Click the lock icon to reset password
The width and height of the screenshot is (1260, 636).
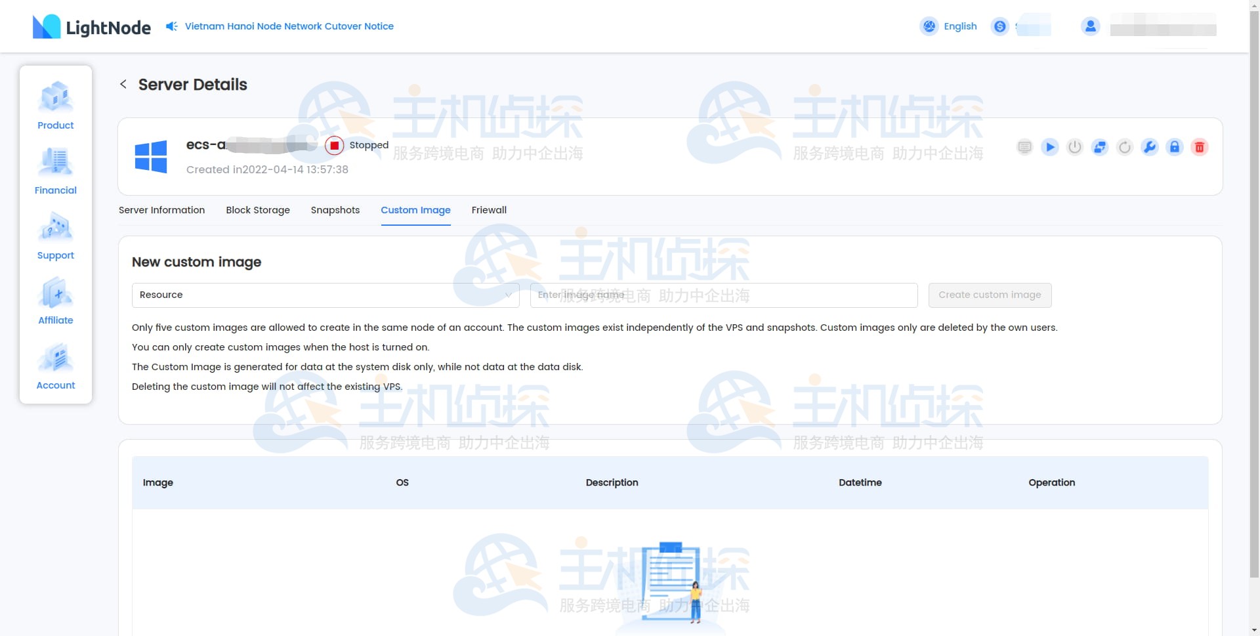1174,147
